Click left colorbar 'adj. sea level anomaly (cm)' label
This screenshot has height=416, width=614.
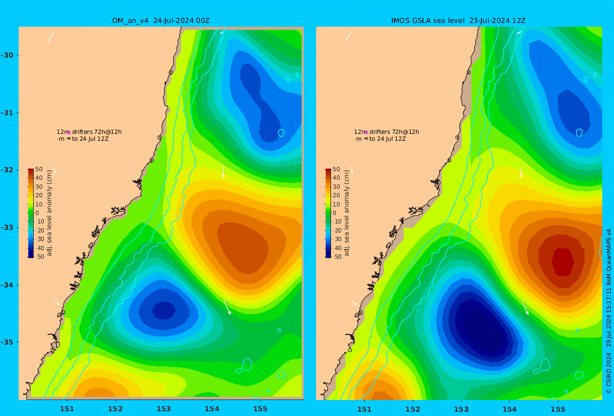click(x=49, y=213)
